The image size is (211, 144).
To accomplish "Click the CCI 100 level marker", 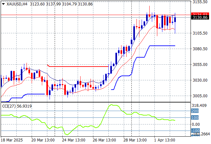I will coord(195,118).
